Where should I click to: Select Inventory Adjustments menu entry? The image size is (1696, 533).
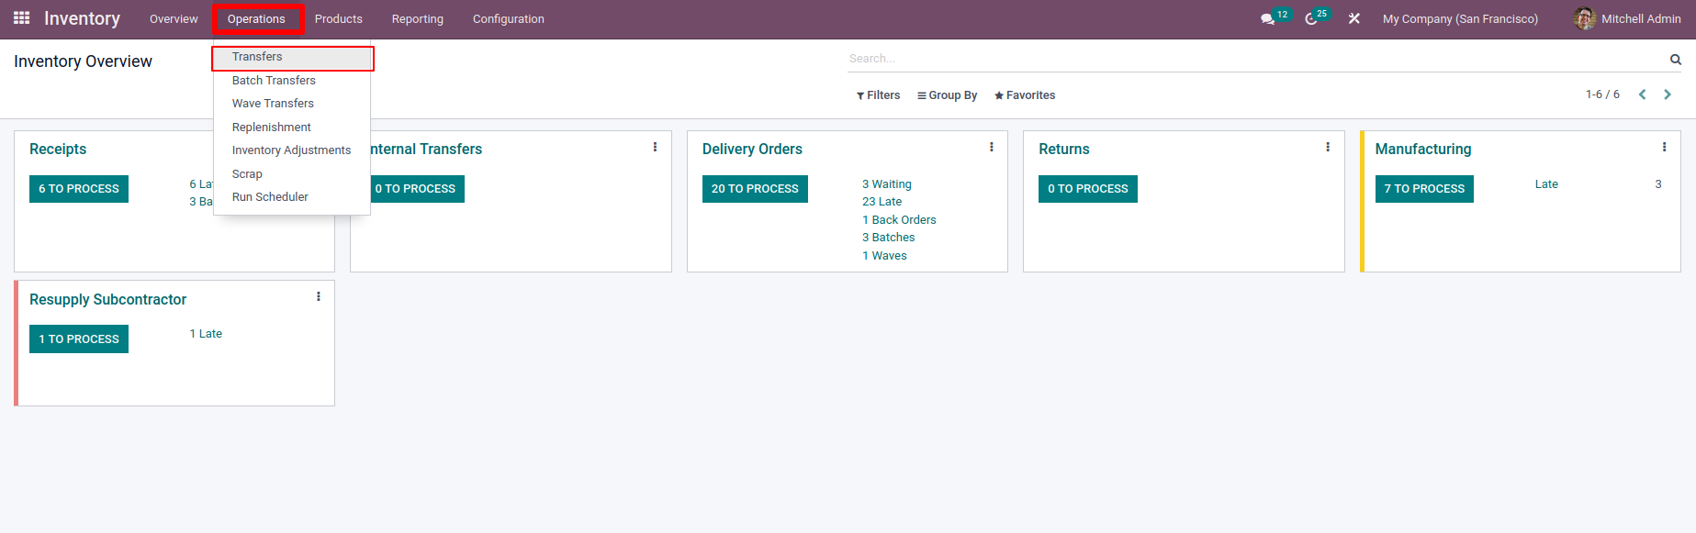[292, 150]
